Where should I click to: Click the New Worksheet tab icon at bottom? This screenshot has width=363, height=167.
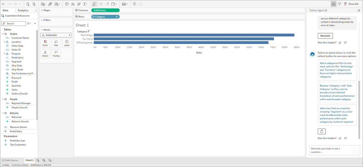click(38, 160)
